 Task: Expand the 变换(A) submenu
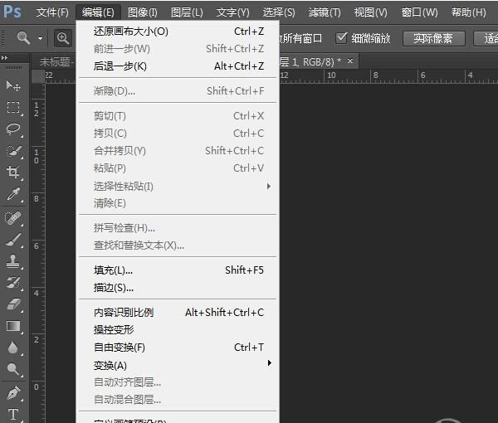click(178, 365)
